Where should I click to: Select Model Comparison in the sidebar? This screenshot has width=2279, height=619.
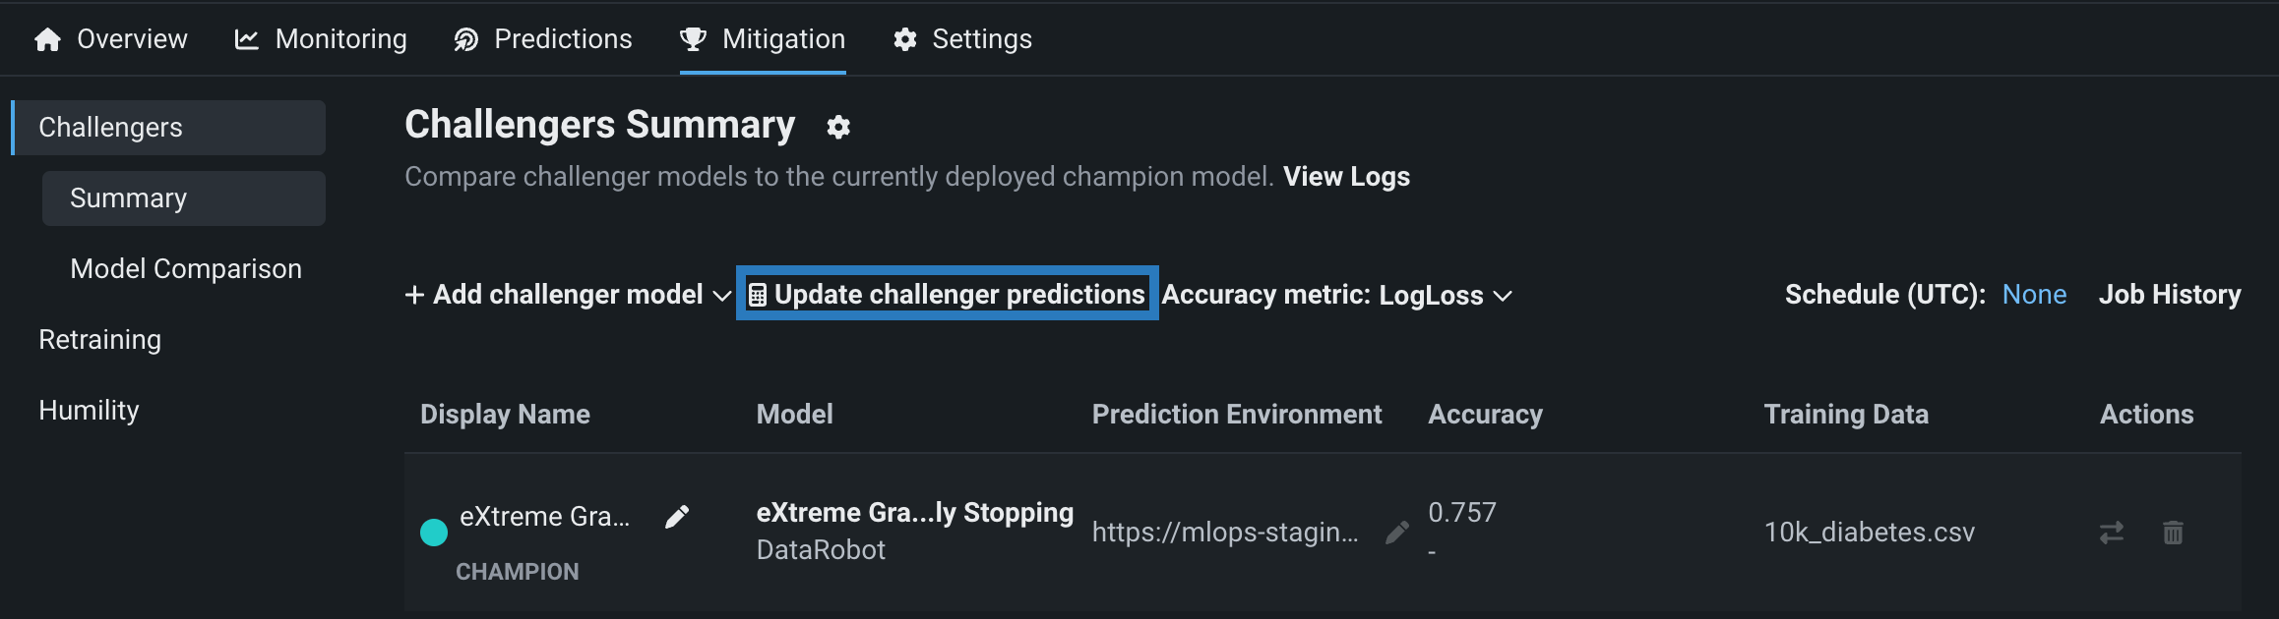[x=186, y=269]
